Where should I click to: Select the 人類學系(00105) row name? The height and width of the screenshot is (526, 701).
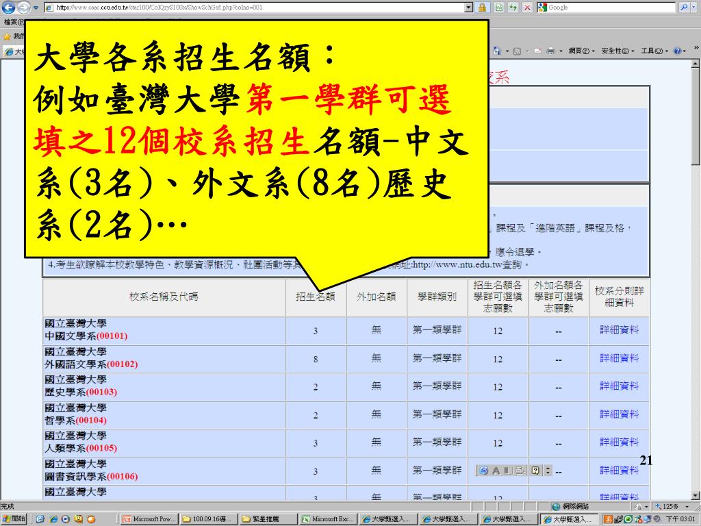click(x=81, y=448)
